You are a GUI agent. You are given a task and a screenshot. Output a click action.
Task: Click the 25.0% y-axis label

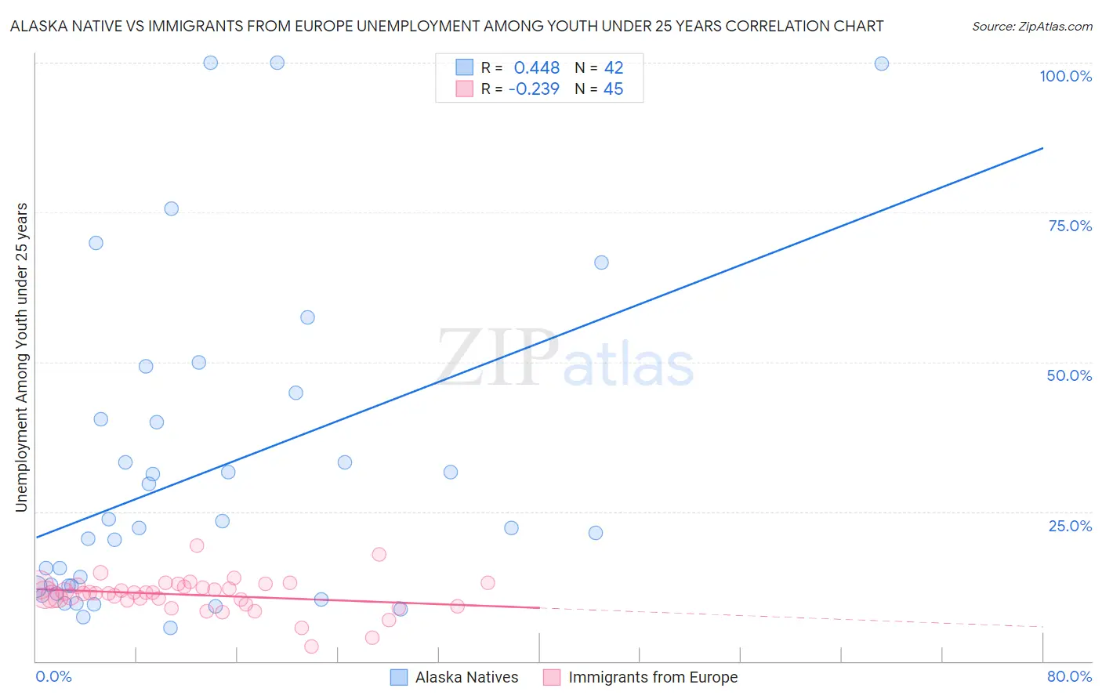tap(1070, 526)
